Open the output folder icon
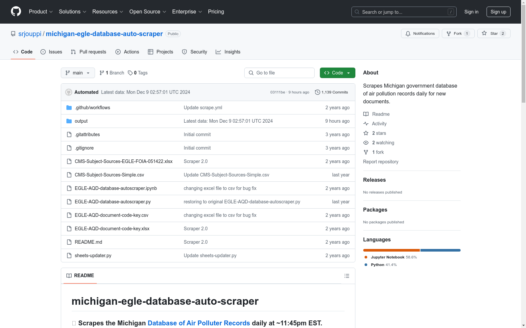 coord(69,121)
